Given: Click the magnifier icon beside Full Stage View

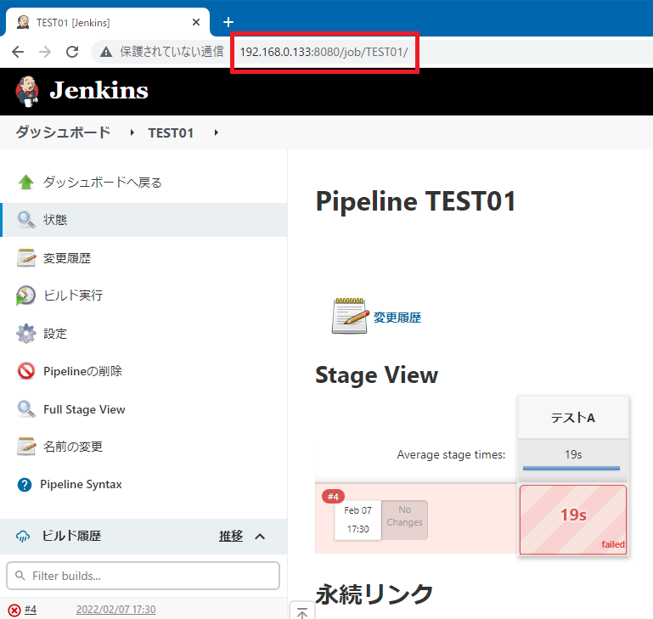Looking at the screenshot, I should pyautogui.click(x=25, y=409).
